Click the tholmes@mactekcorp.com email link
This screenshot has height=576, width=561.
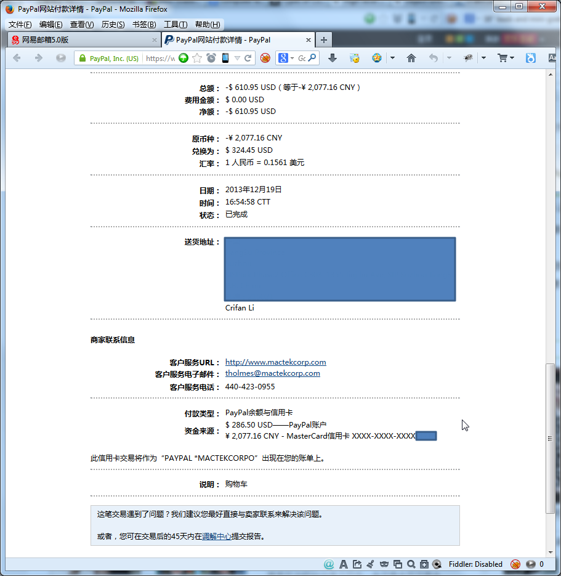[x=272, y=373]
